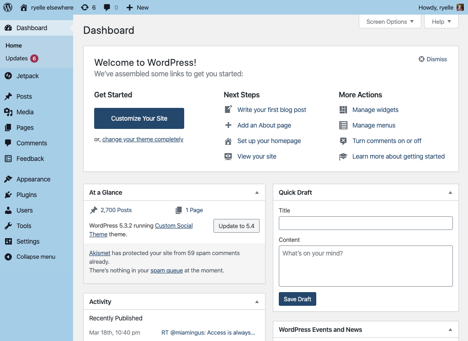
Task: Click the New label in admin bar
Action: click(143, 7)
